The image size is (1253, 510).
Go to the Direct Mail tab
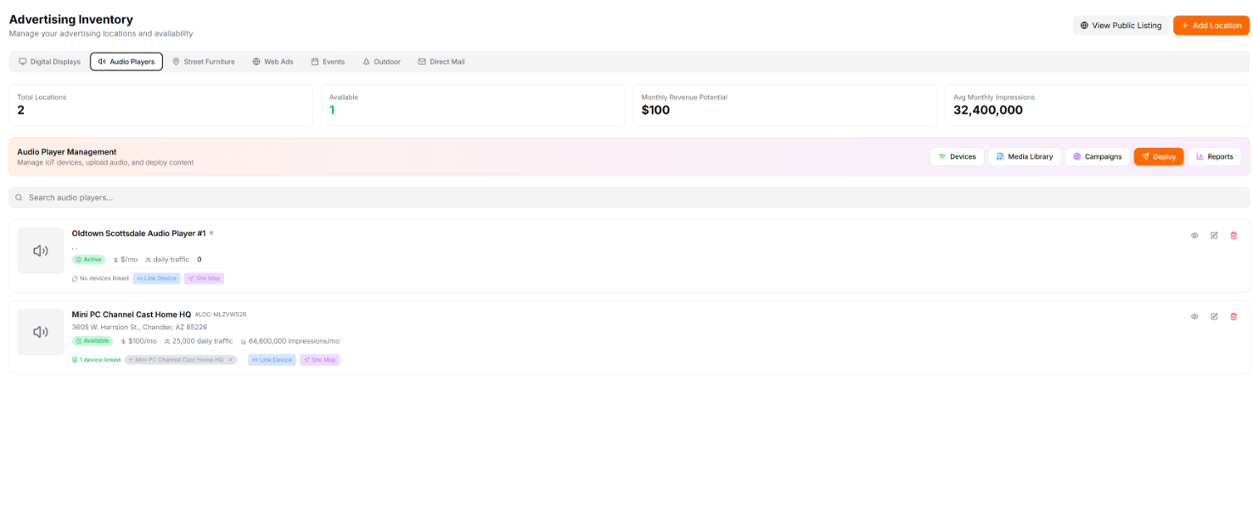pyautogui.click(x=441, y=62)
